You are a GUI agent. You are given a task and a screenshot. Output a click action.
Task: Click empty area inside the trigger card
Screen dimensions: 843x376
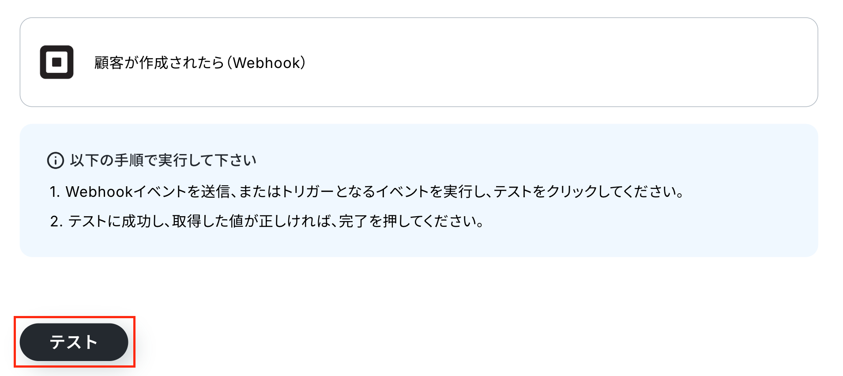pyautogui.click(x=552, y=62)
